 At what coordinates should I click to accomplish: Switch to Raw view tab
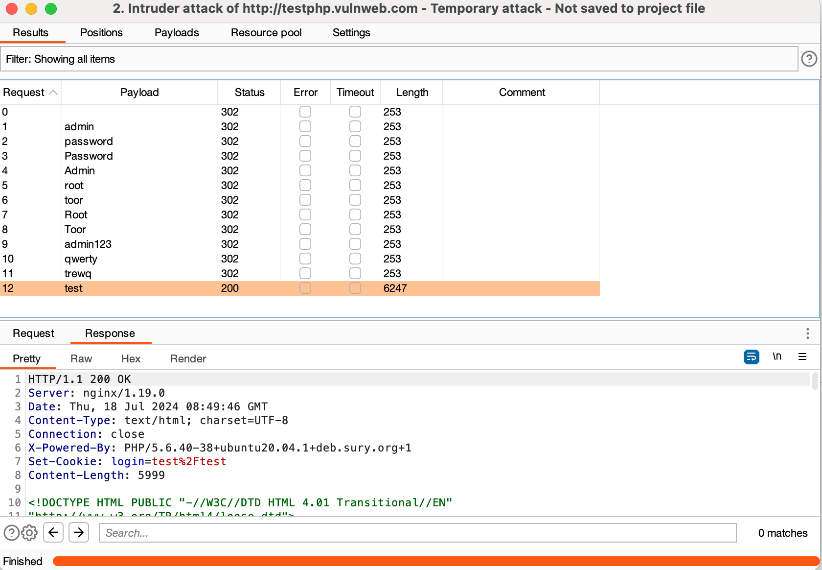point(81,358)
